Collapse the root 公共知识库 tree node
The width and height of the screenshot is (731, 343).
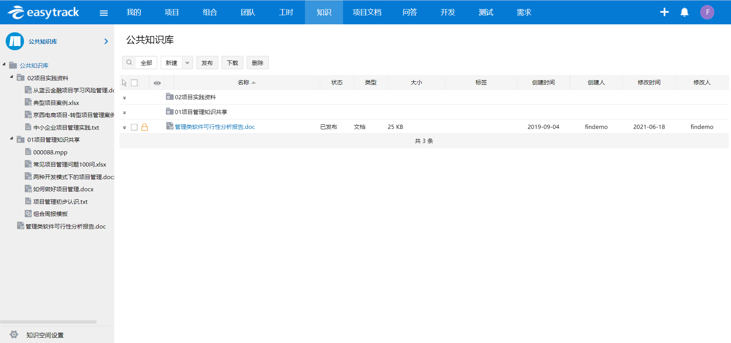4,64
